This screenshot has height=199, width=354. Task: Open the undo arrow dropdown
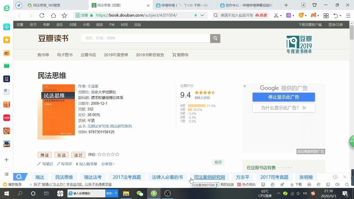(x=340, y=16)
